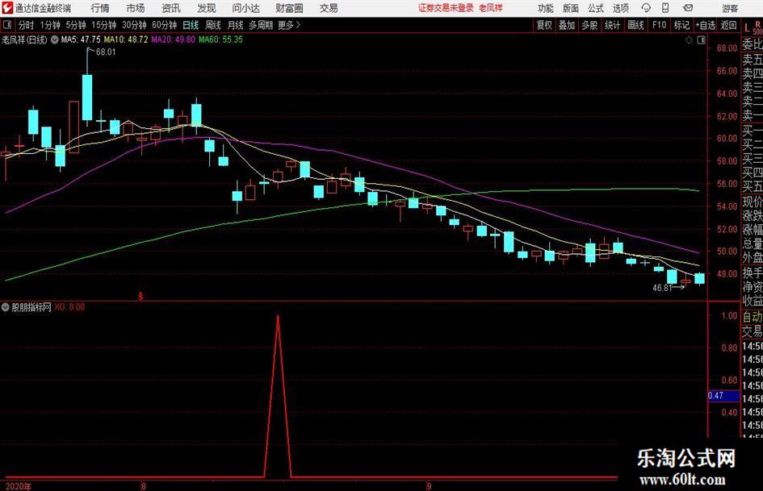Open the 功能 menu
Screen dimensions: 763x491
point(546,8)
